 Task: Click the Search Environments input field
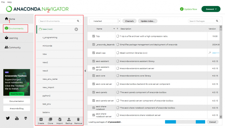60,21
